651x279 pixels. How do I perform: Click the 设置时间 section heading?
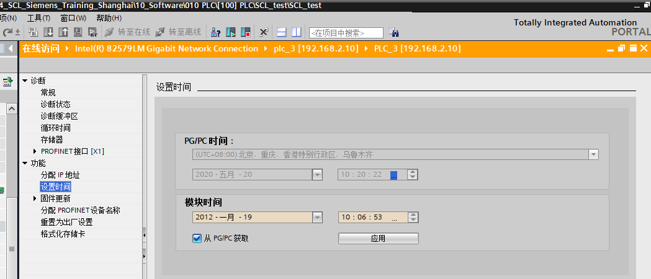(x=174, y=87)
